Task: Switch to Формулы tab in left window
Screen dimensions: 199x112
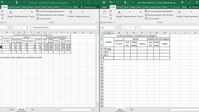Action: [x=24, y=7]
